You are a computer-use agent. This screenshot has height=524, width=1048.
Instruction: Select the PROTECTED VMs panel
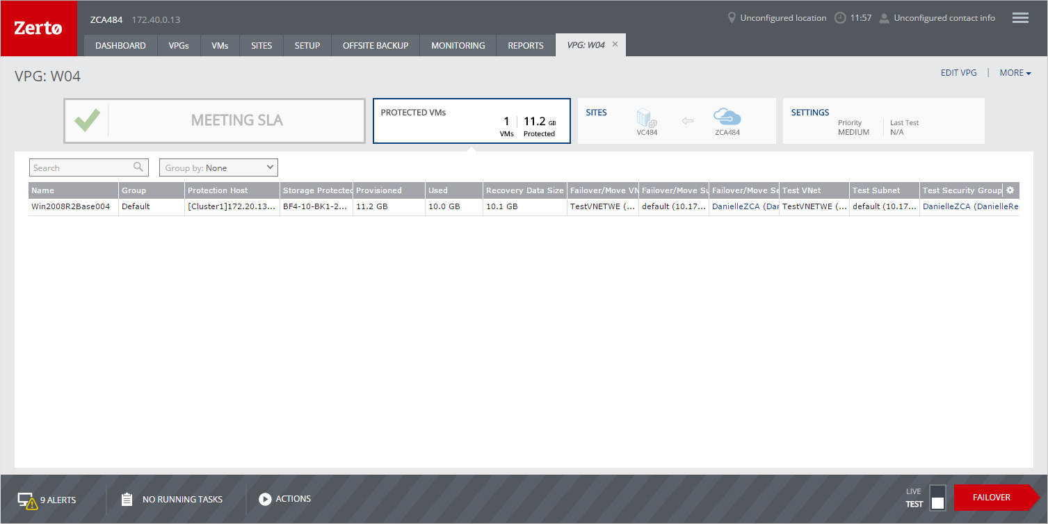[471, 121]
